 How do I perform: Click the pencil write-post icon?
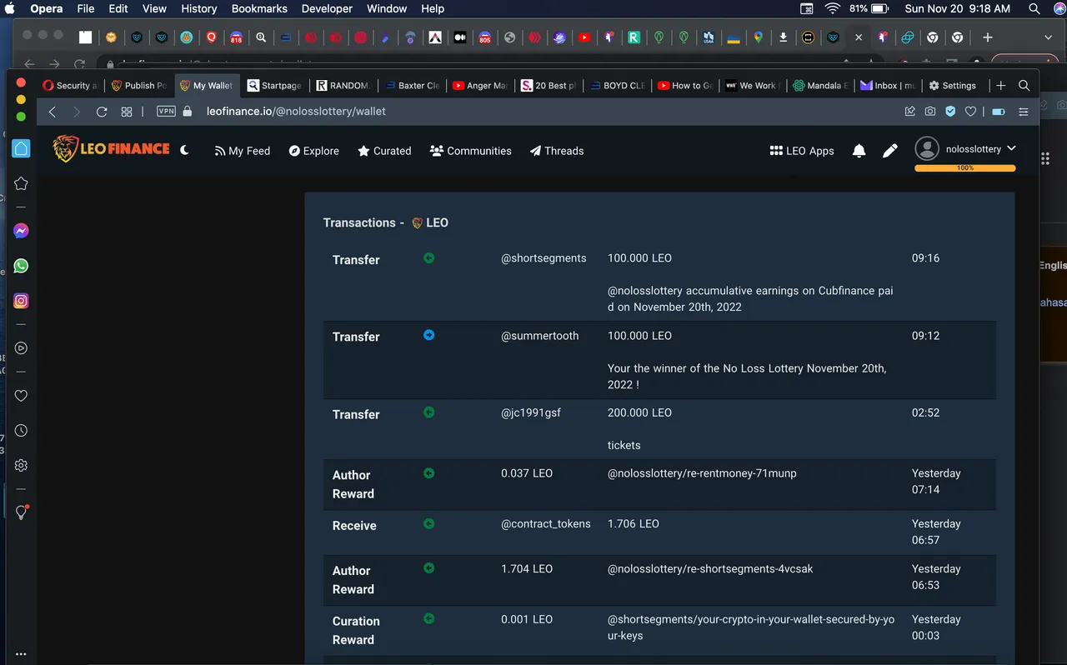pos(890,151)
